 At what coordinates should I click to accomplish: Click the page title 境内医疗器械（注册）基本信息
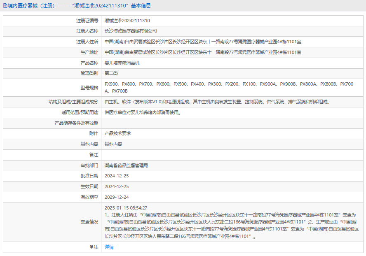tap(80, 6)
